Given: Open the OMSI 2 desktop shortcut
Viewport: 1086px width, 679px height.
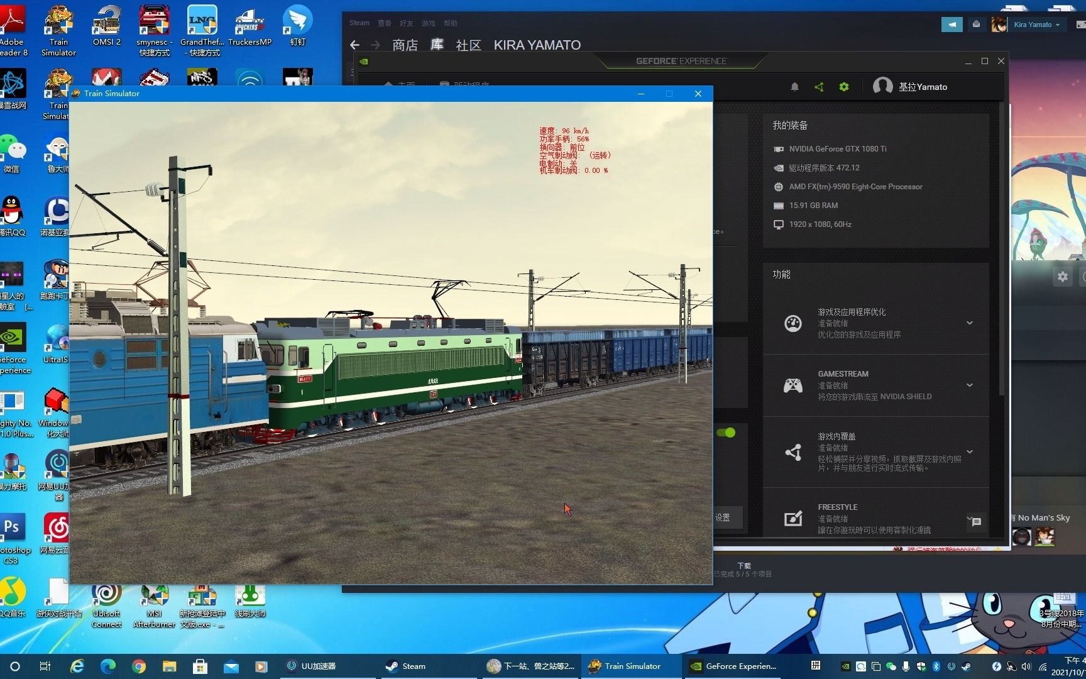Looking at the screenshot, I should 107,26.
